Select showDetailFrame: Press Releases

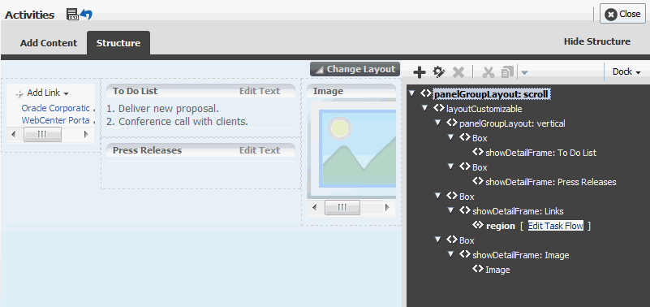pos(550,182)
